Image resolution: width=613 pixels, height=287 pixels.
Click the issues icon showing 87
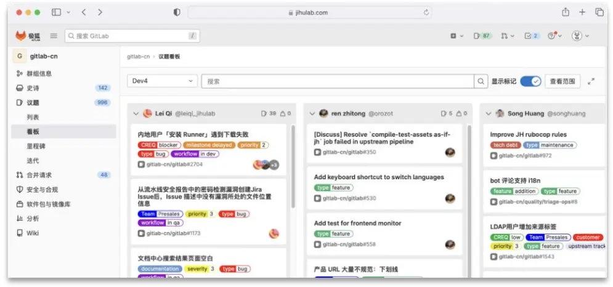point(482,36)
